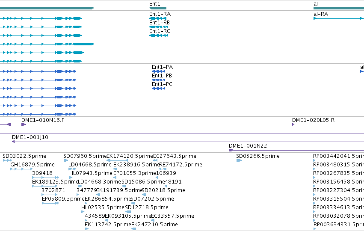The width and height of the screenshot is (364, 231).
Task: Click EST label SD07202.5prime
Action: [x=152, y=199]
